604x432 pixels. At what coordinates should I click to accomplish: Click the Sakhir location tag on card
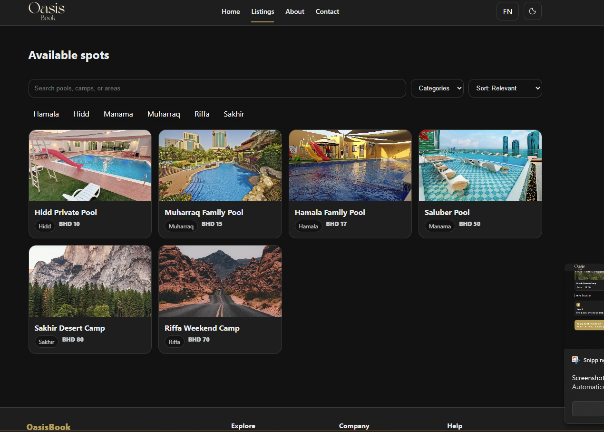(47, 342)
